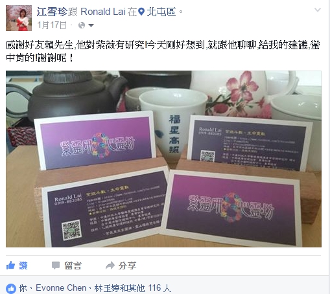Toggle the 讚 like button text
The image size is (330, 294).
tap(23, 266)
